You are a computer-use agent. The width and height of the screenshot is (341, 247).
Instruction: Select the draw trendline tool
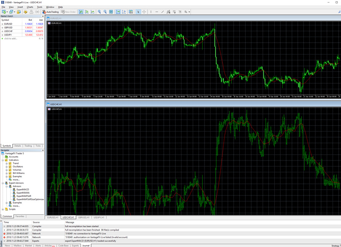(162, 12)
